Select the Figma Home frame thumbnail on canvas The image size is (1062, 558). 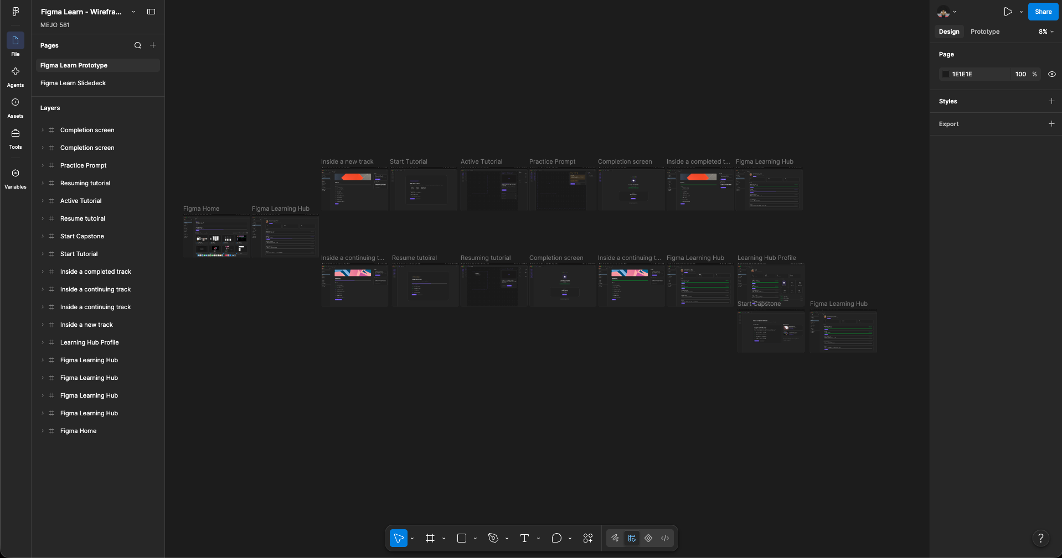(216, 236)
